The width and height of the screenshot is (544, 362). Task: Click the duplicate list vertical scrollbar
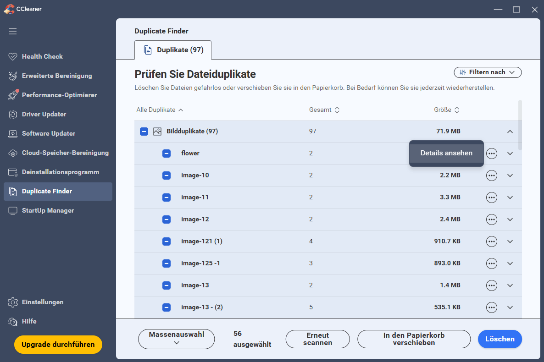pos(520,125)
